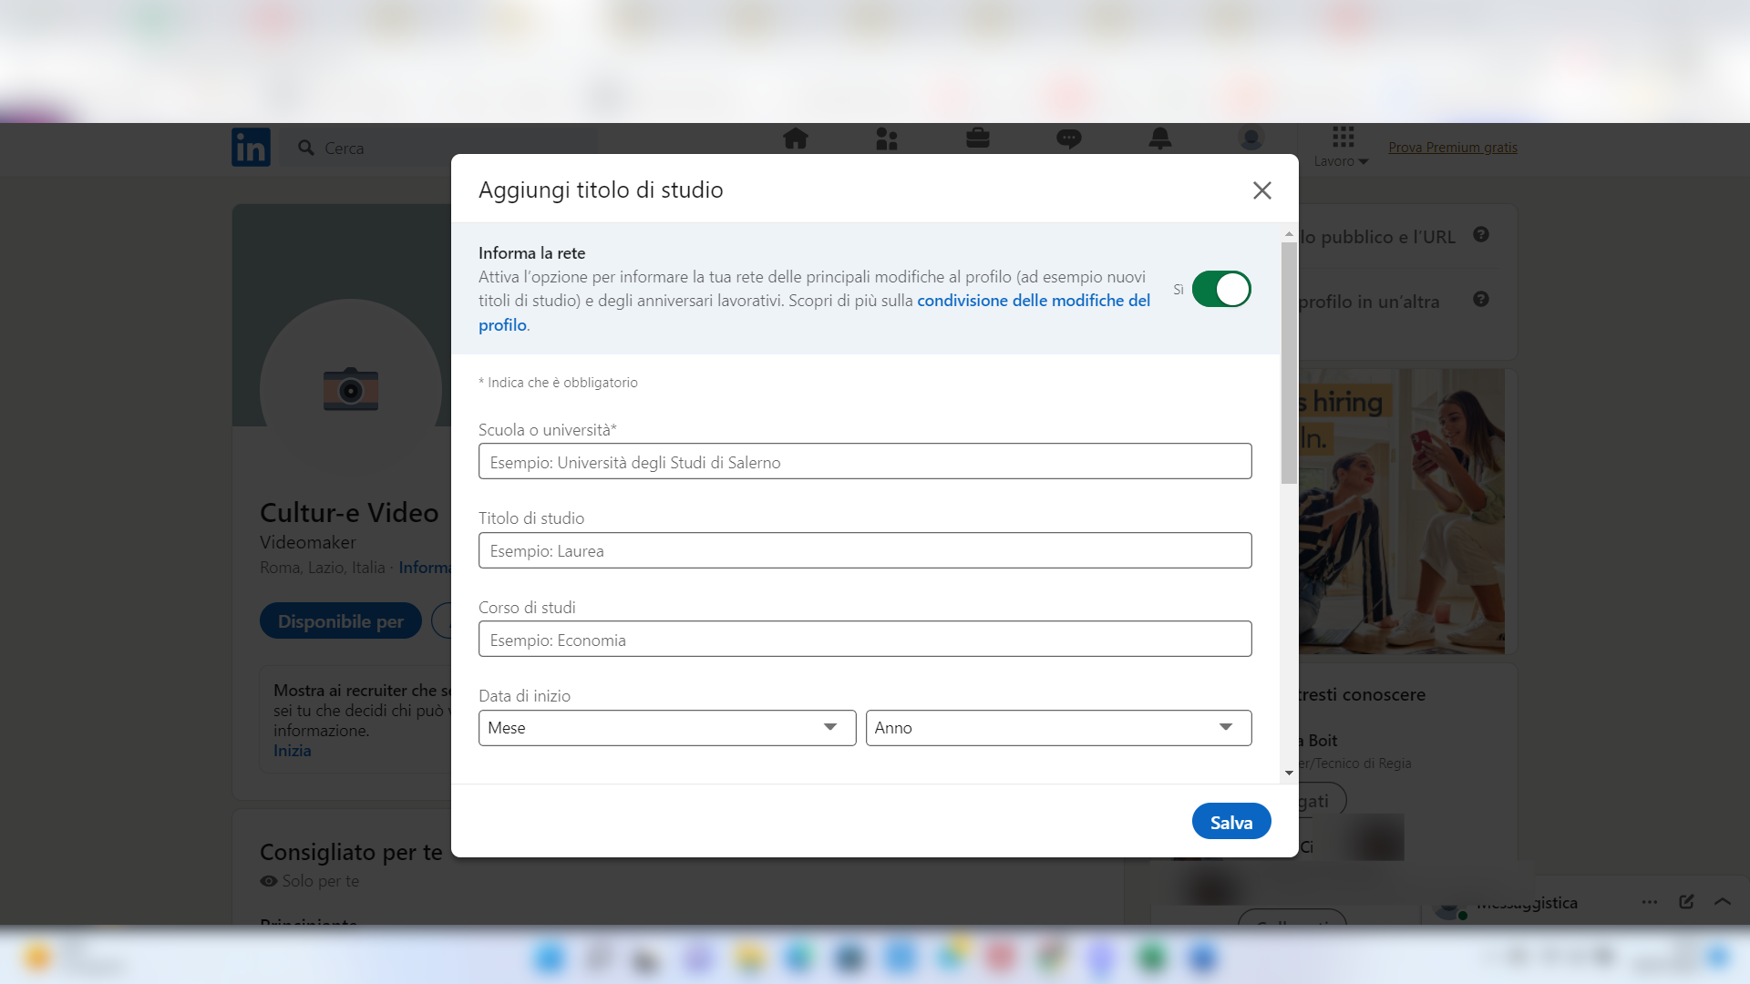Open condivisione delle modifiche del profilo link
1750x984 pixels.
(1033, 301)
